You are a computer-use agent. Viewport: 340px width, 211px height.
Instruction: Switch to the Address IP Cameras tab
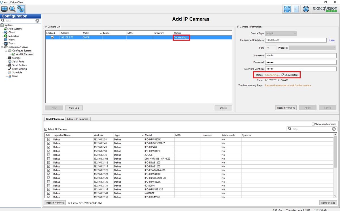(78, 119)
